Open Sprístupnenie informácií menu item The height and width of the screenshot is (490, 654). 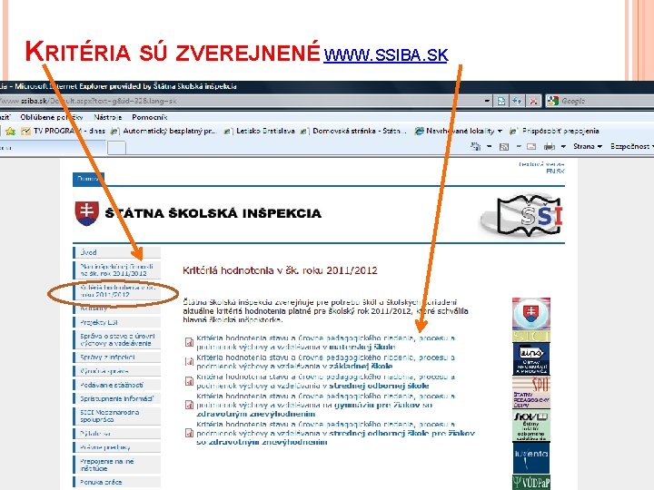click(x=117, y=398)
